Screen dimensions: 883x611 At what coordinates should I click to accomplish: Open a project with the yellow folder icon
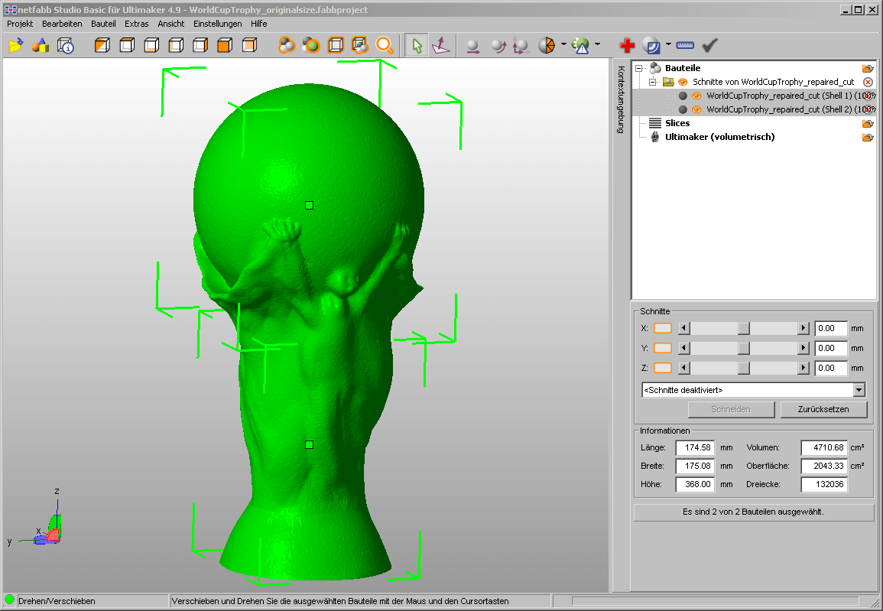[16, 45]
